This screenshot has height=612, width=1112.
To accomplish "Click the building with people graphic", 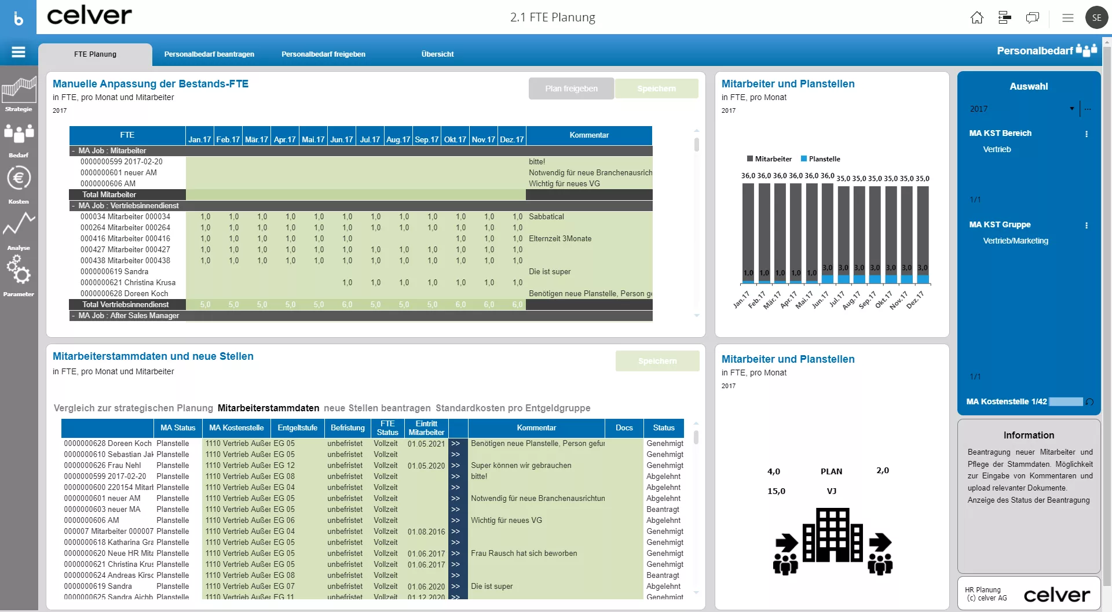I will pos(832,541).
